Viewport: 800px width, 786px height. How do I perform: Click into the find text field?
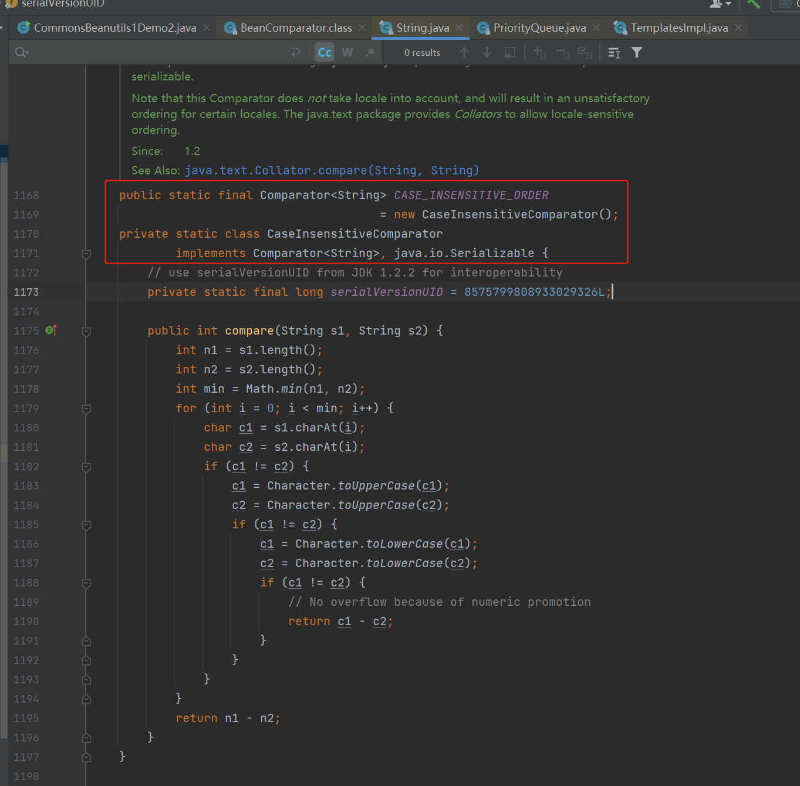pos(158,52)
